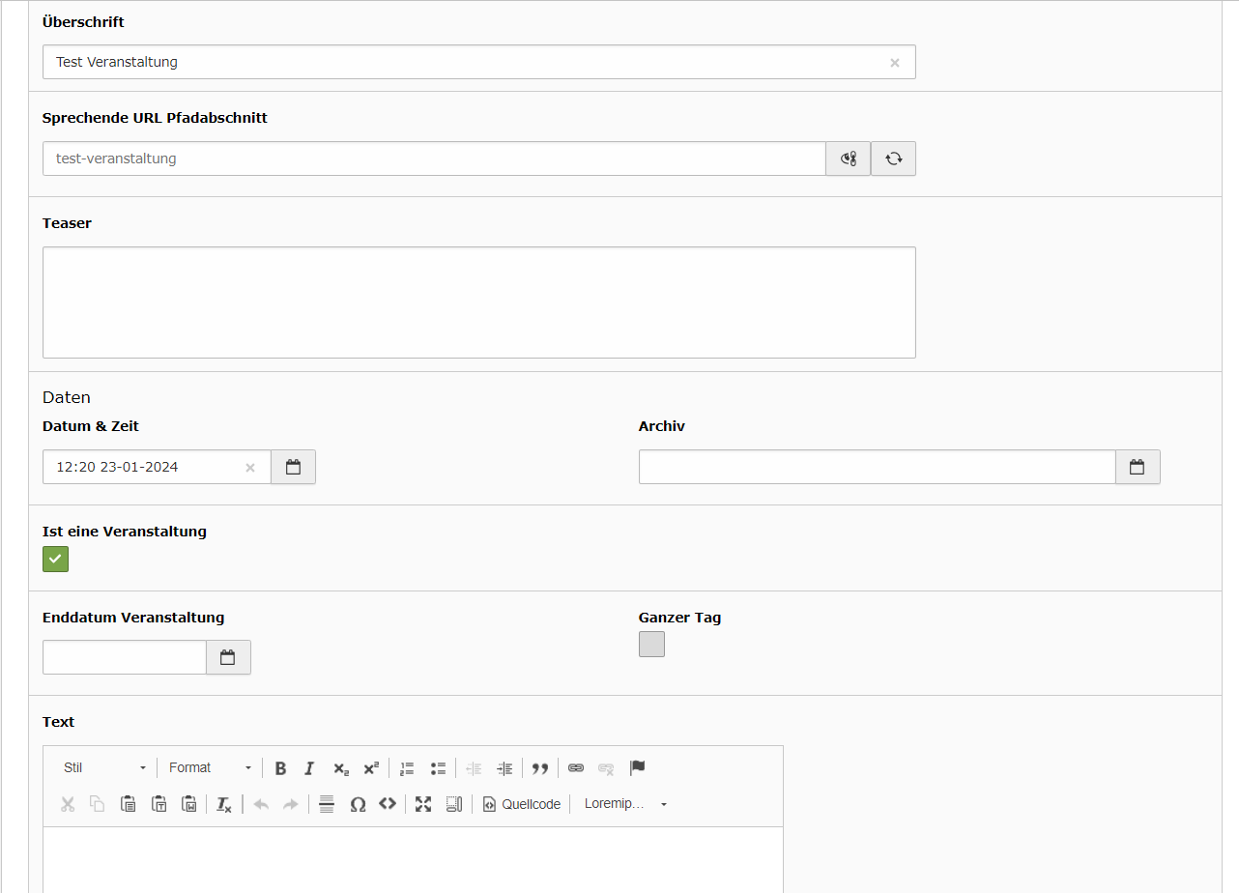The width and height of the screenshot is (1239, 893).
Task: Open the Loremip… dropdown
Action: pyautogui.click(x=624, y=804)
